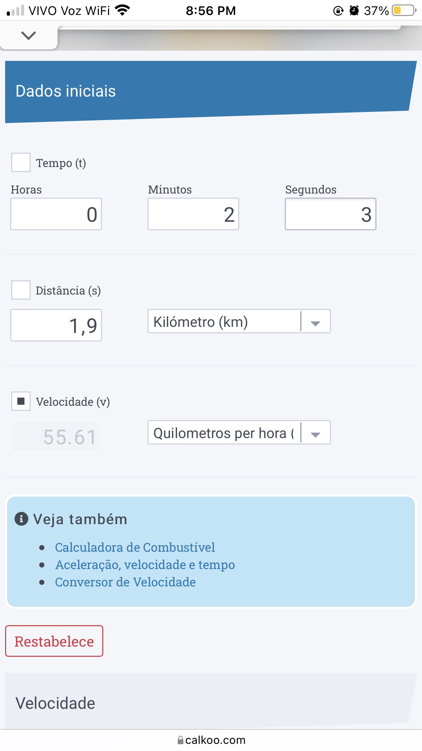Check the Tempo (t) checkbox
422x751 pixels.
(21, 163)
